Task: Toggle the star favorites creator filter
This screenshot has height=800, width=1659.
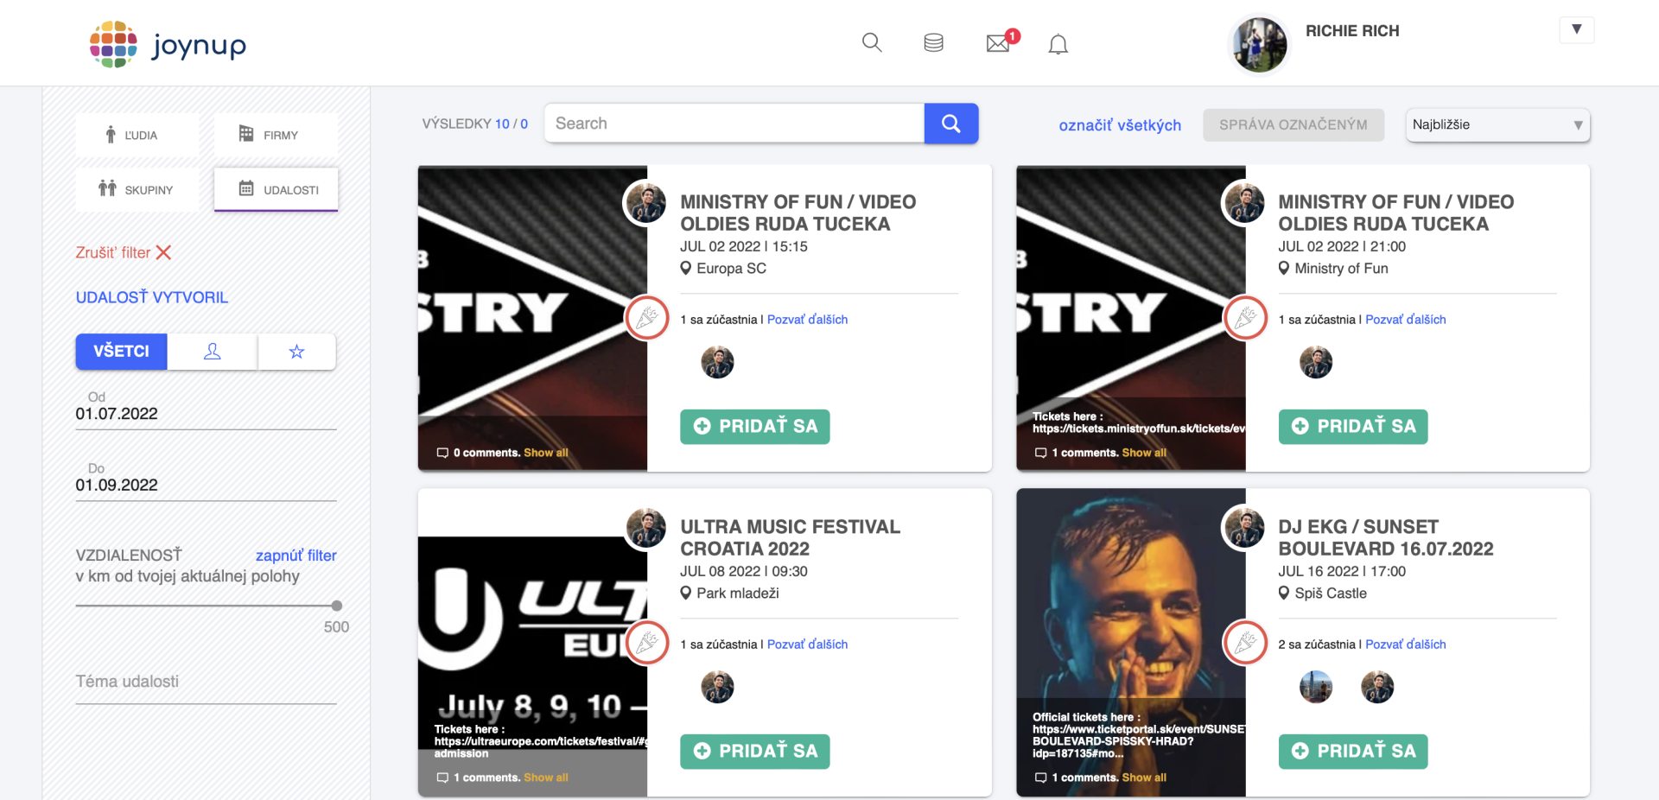Action: pyautogui.click(x=296, y=352)
